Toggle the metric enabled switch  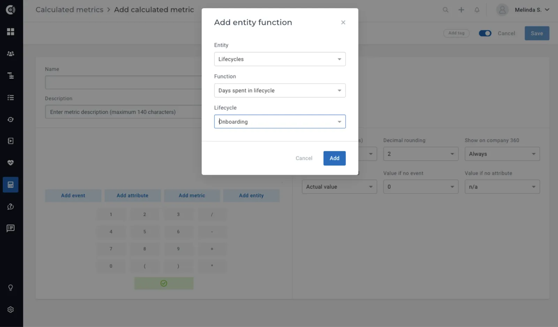(x=485, y=33)
